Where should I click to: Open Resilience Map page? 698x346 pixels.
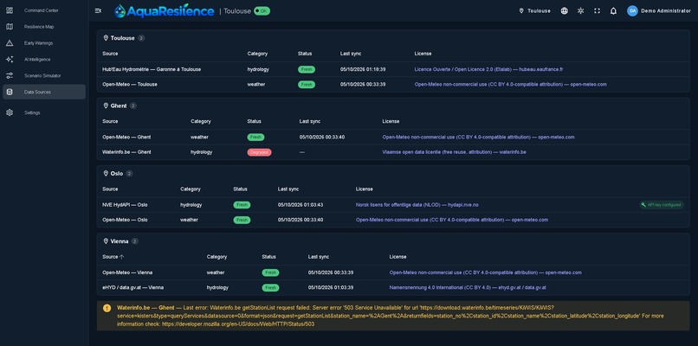(44, 27)
